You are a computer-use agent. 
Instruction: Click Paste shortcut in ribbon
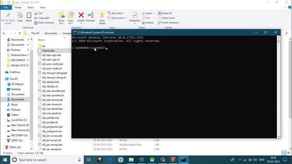click(x=44, y=23)
